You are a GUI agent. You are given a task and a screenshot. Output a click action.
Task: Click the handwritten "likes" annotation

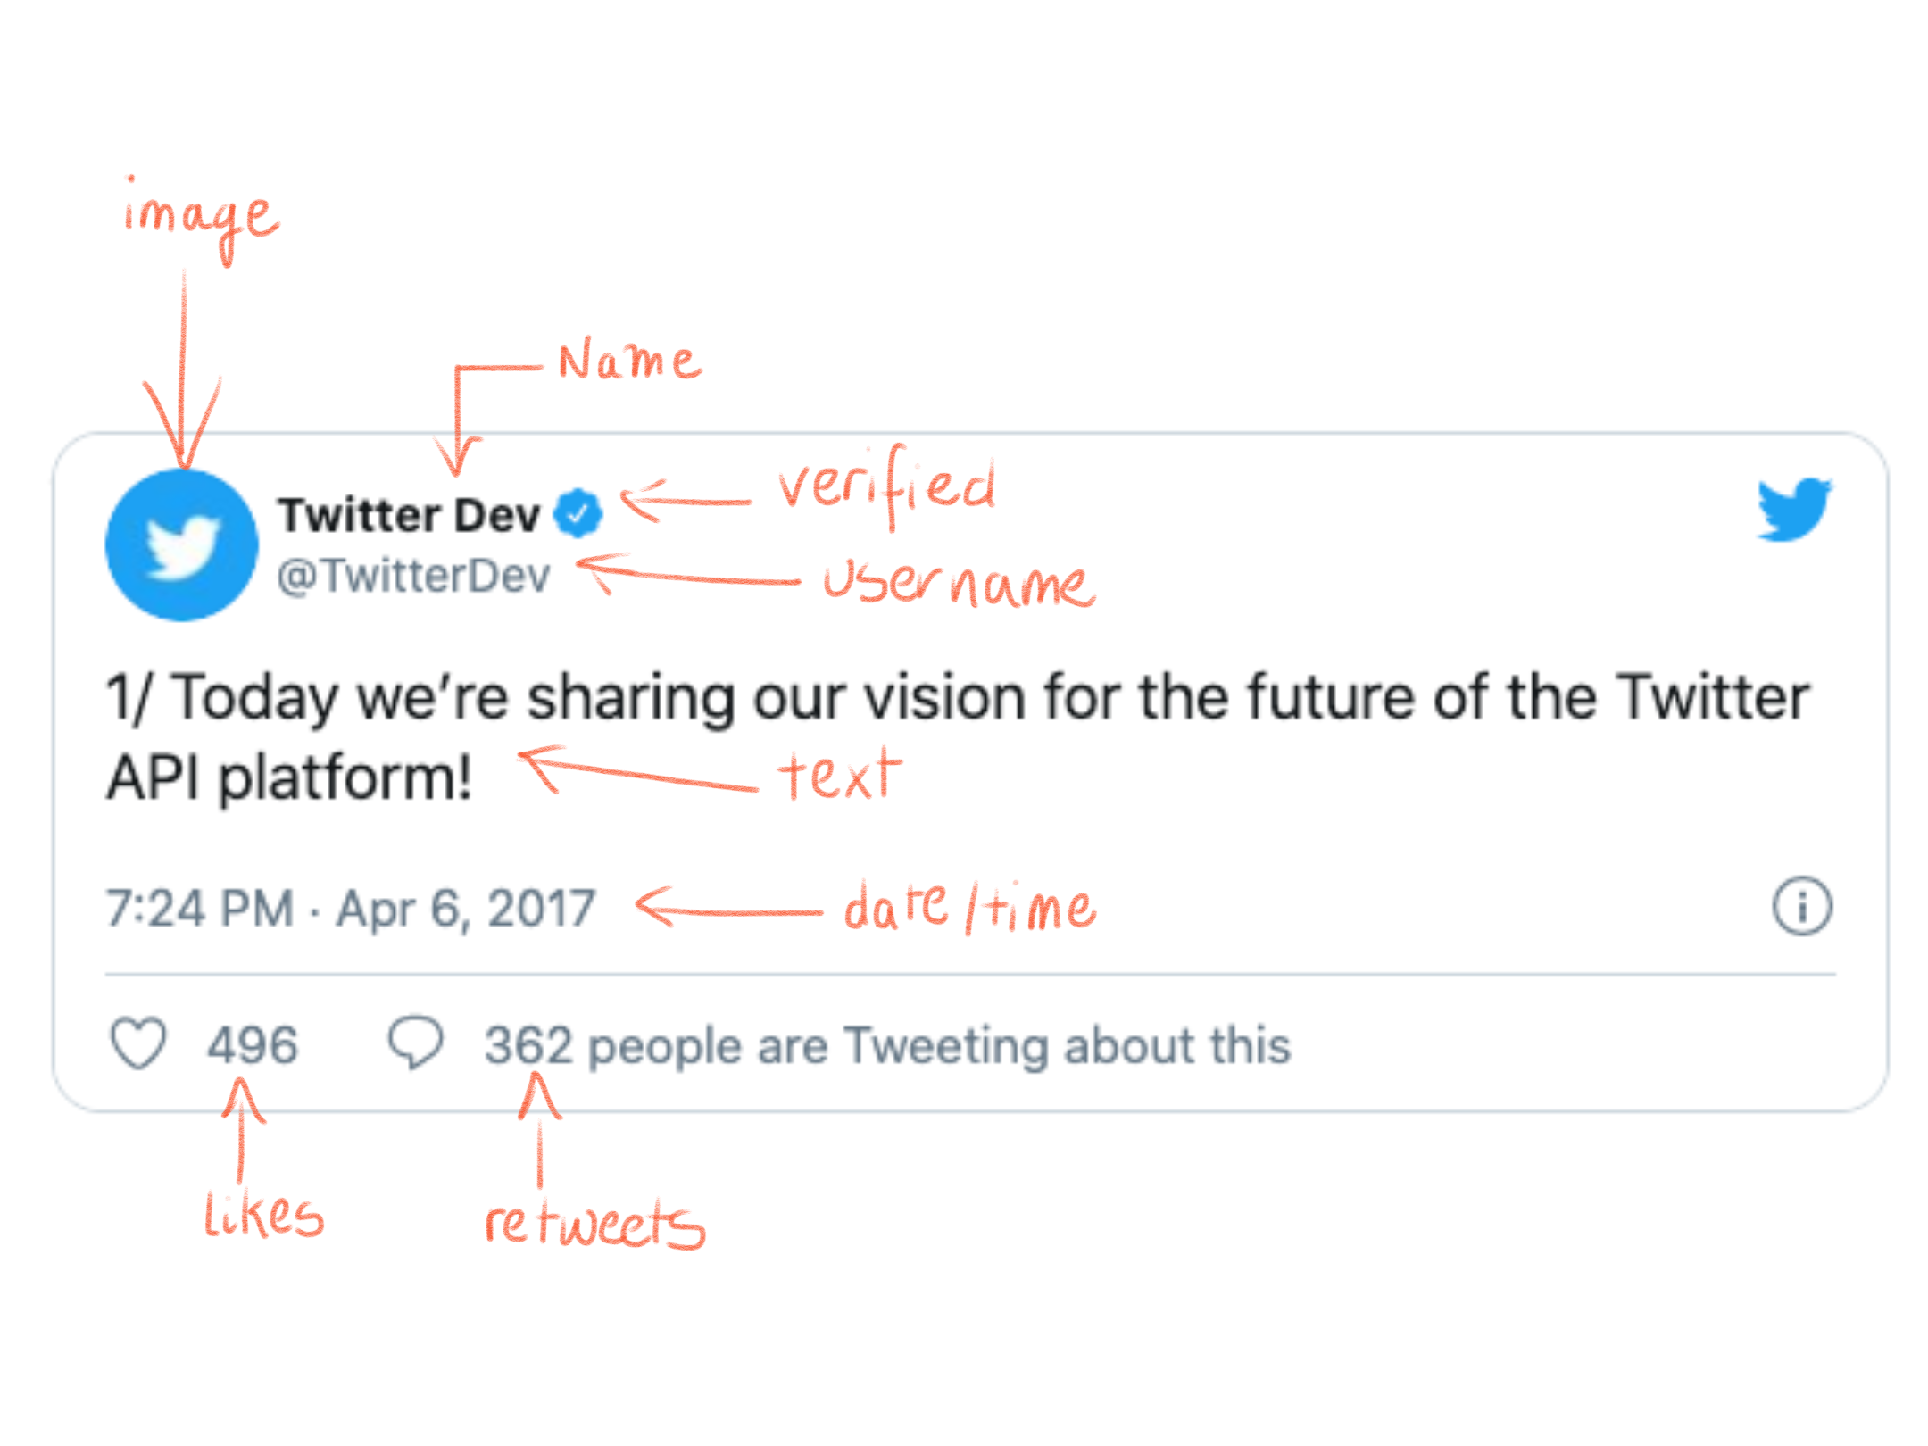click(263, 1214)
